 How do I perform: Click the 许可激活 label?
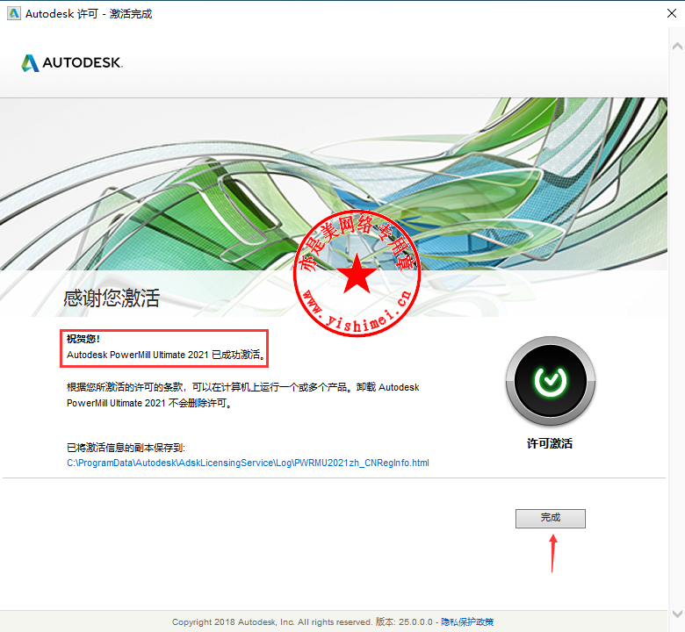point(550,444)
